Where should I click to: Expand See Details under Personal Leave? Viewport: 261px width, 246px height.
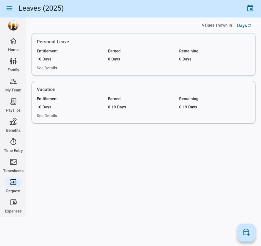pyautogui.click(x=47, y=68)
